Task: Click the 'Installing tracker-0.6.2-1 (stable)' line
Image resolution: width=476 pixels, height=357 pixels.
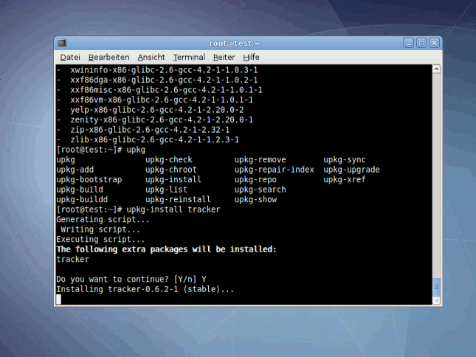Action: coord(145,289)
